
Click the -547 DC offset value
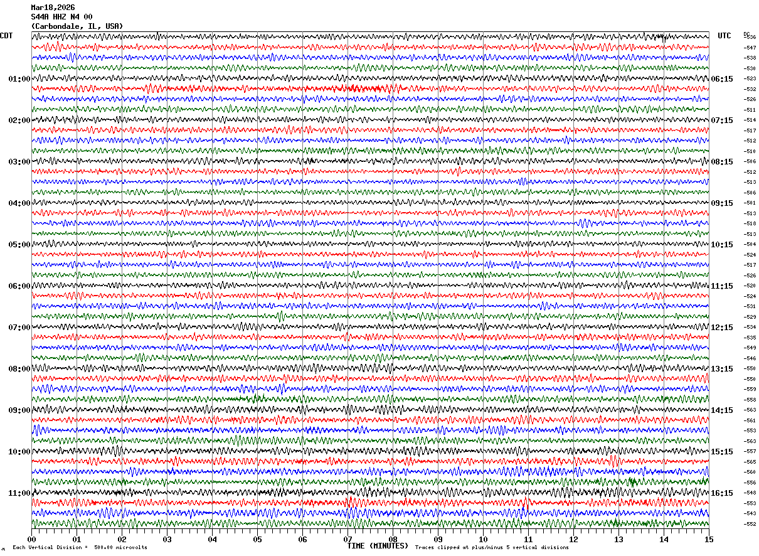(750, 48)
